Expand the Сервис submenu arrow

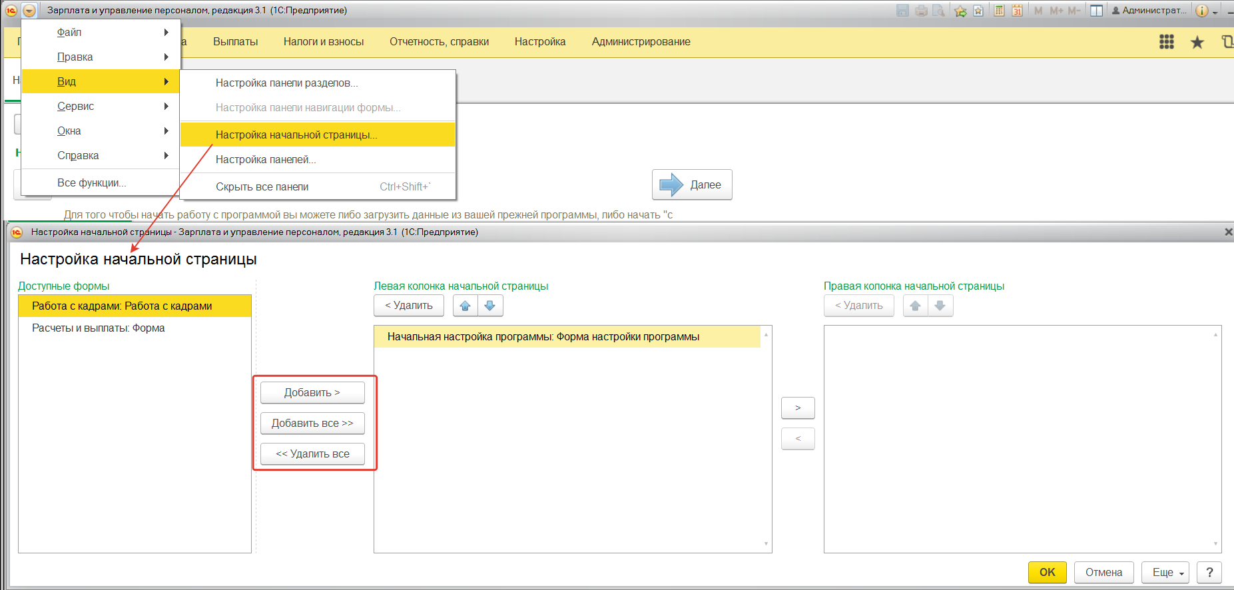click(166, 106)
